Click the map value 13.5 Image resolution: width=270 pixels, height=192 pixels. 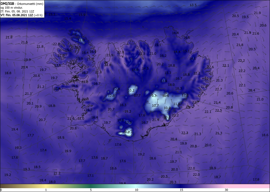[x=193, y=5]
